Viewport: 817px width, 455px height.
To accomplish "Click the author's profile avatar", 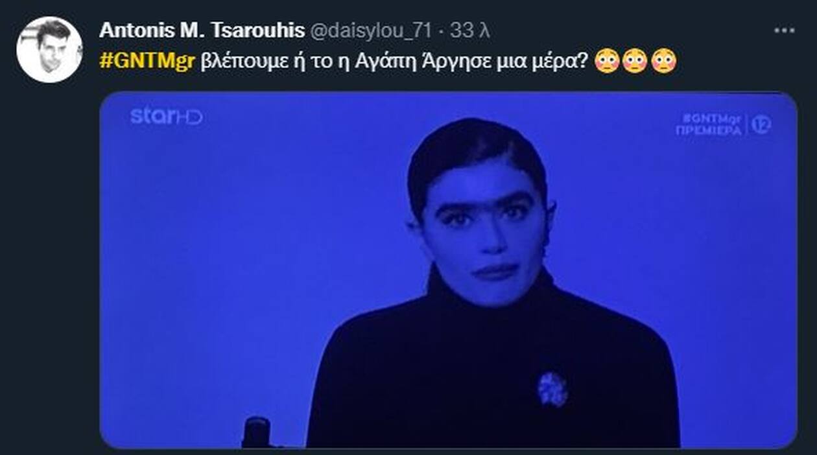I will tap(49, 50).
